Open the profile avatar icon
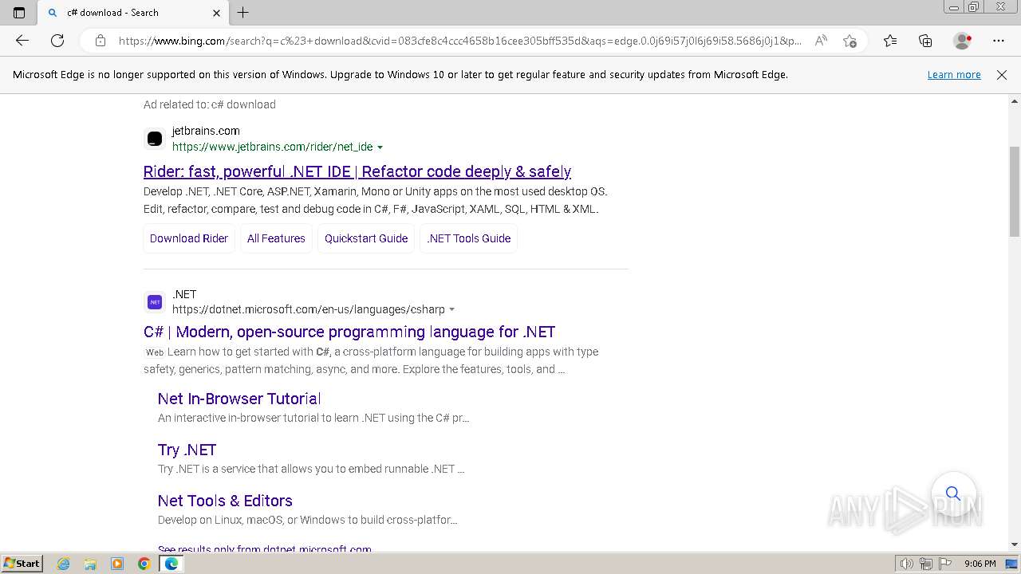Screen dimensions: 1021x574 [x=962, y=41]
